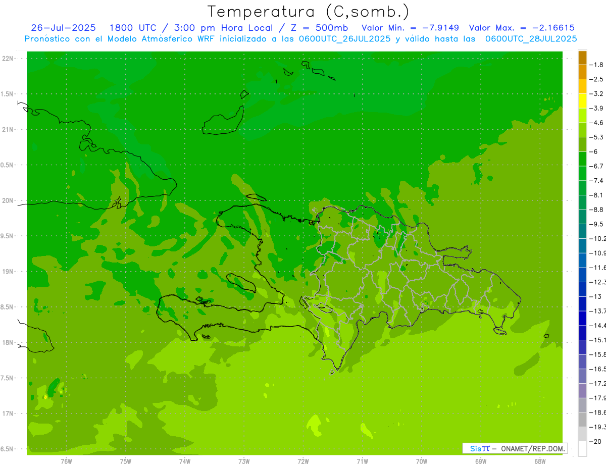Click the "18N" latitude label
Screen dimensions: 606x468
coord(8,343)
